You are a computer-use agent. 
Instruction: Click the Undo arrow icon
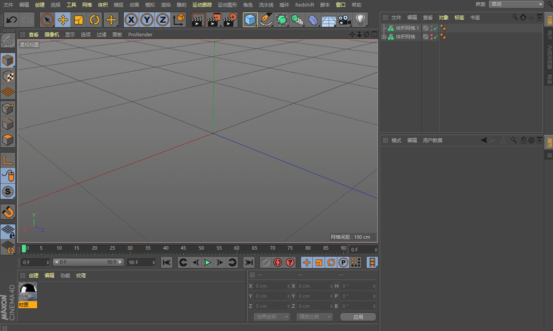click(x=12, y=20)
